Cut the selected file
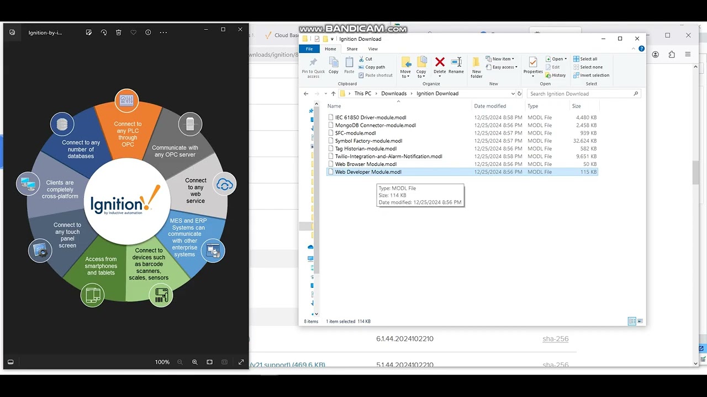 (366, 59)
